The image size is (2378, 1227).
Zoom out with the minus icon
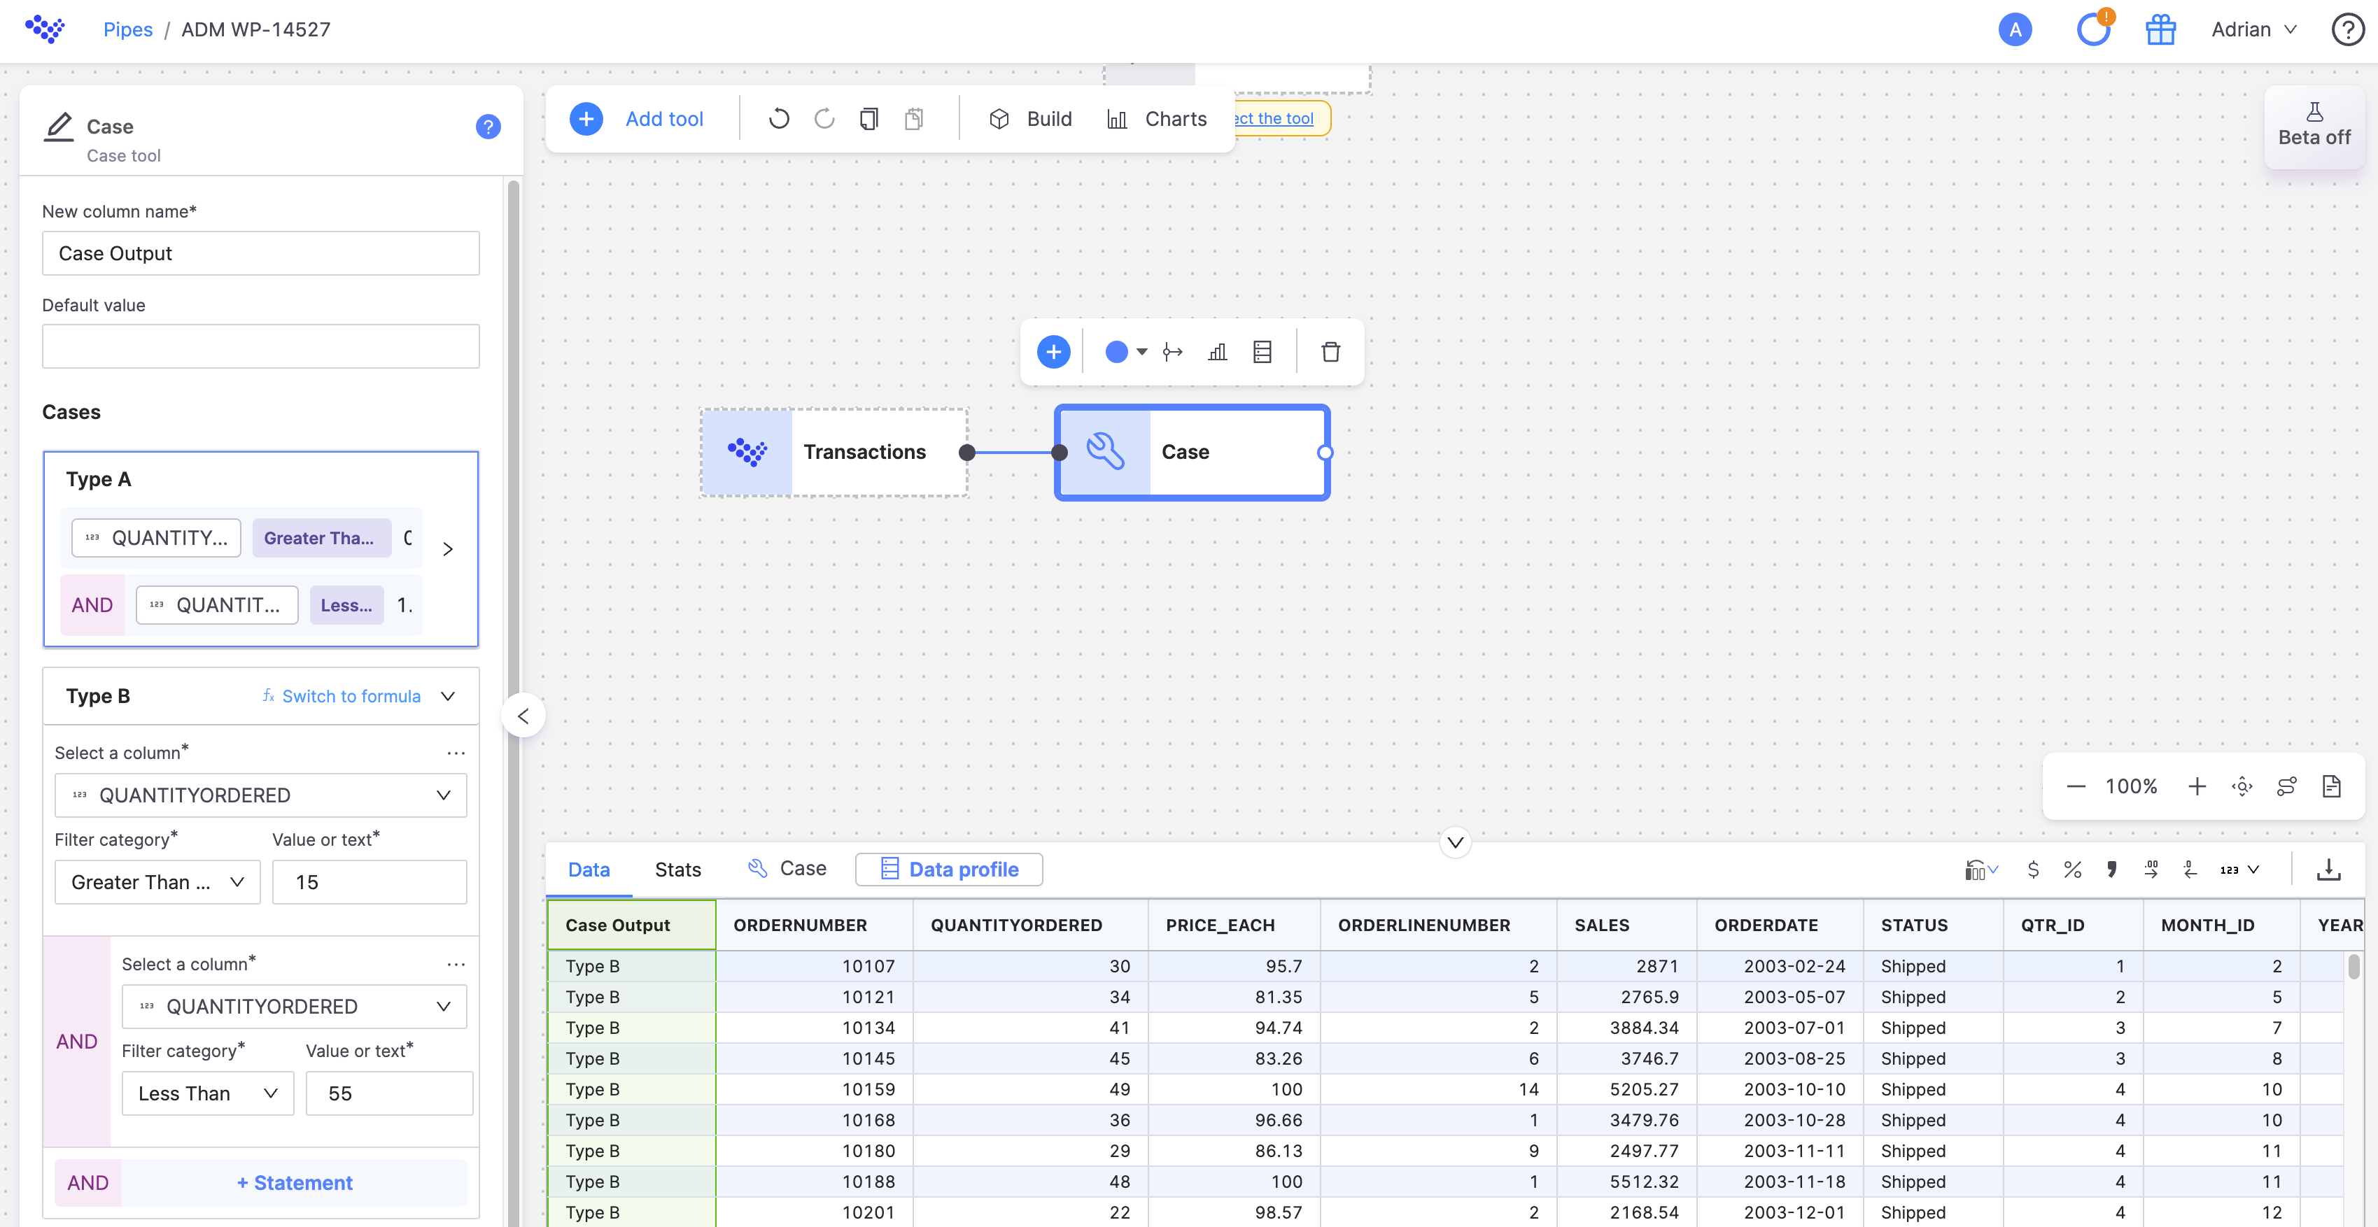tap(2076, 786)
